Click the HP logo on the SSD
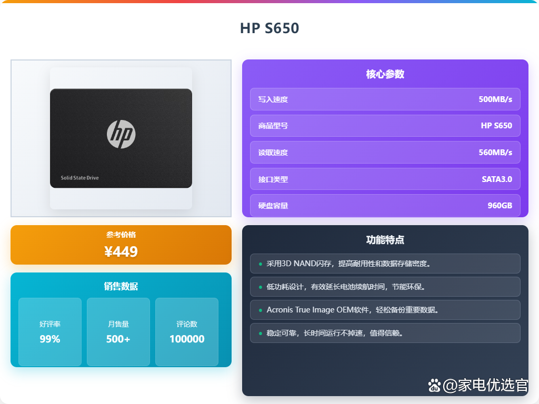Screen dimensions: 539x404 point(121,134)
